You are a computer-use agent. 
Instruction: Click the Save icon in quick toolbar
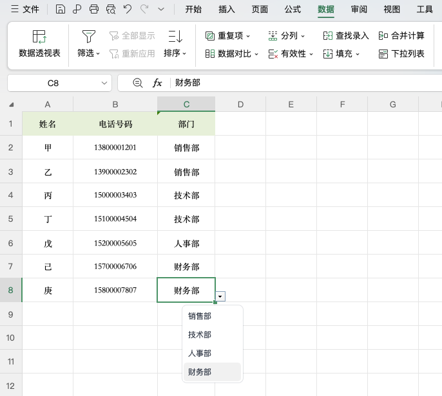pyautogui.click(x=61, y=9)
